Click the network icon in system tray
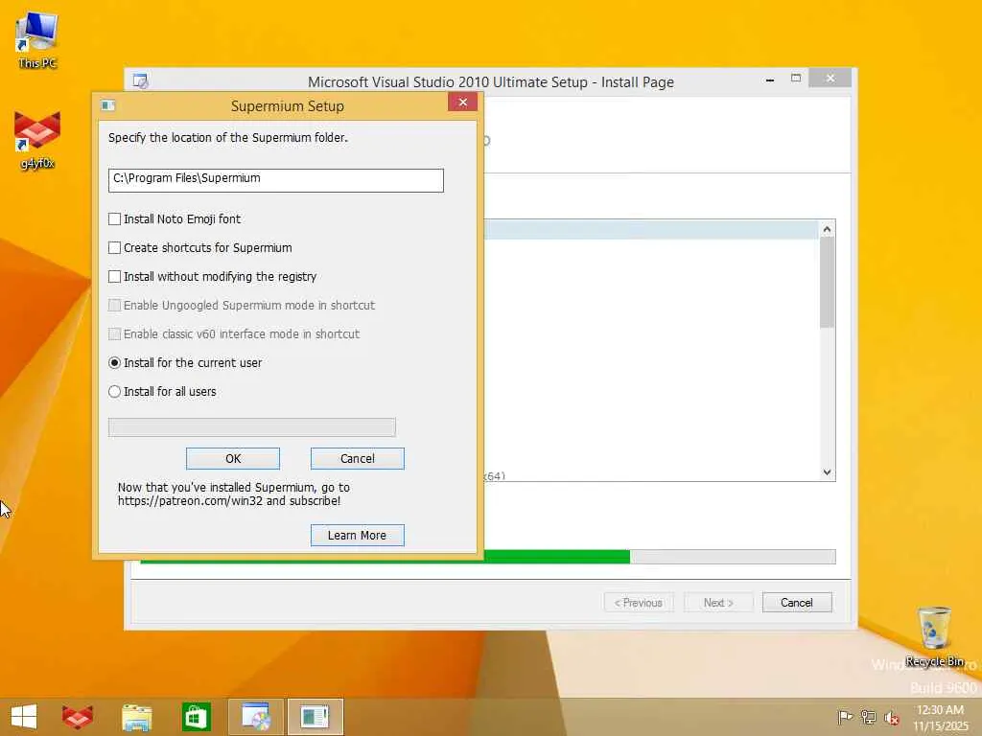982x736 pixels. coord(868,717)
